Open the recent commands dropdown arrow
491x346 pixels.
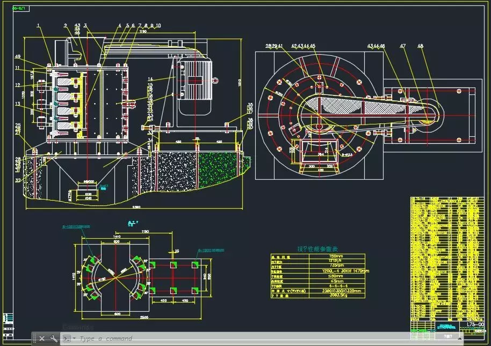pyautogui.click(x=74, y=338)
